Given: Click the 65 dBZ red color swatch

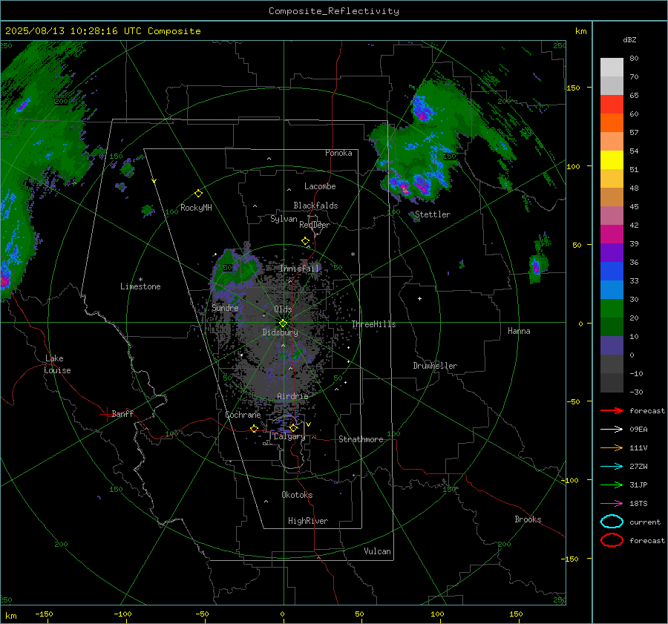Looking at the screenshot, I should click(x=612, y=104).
